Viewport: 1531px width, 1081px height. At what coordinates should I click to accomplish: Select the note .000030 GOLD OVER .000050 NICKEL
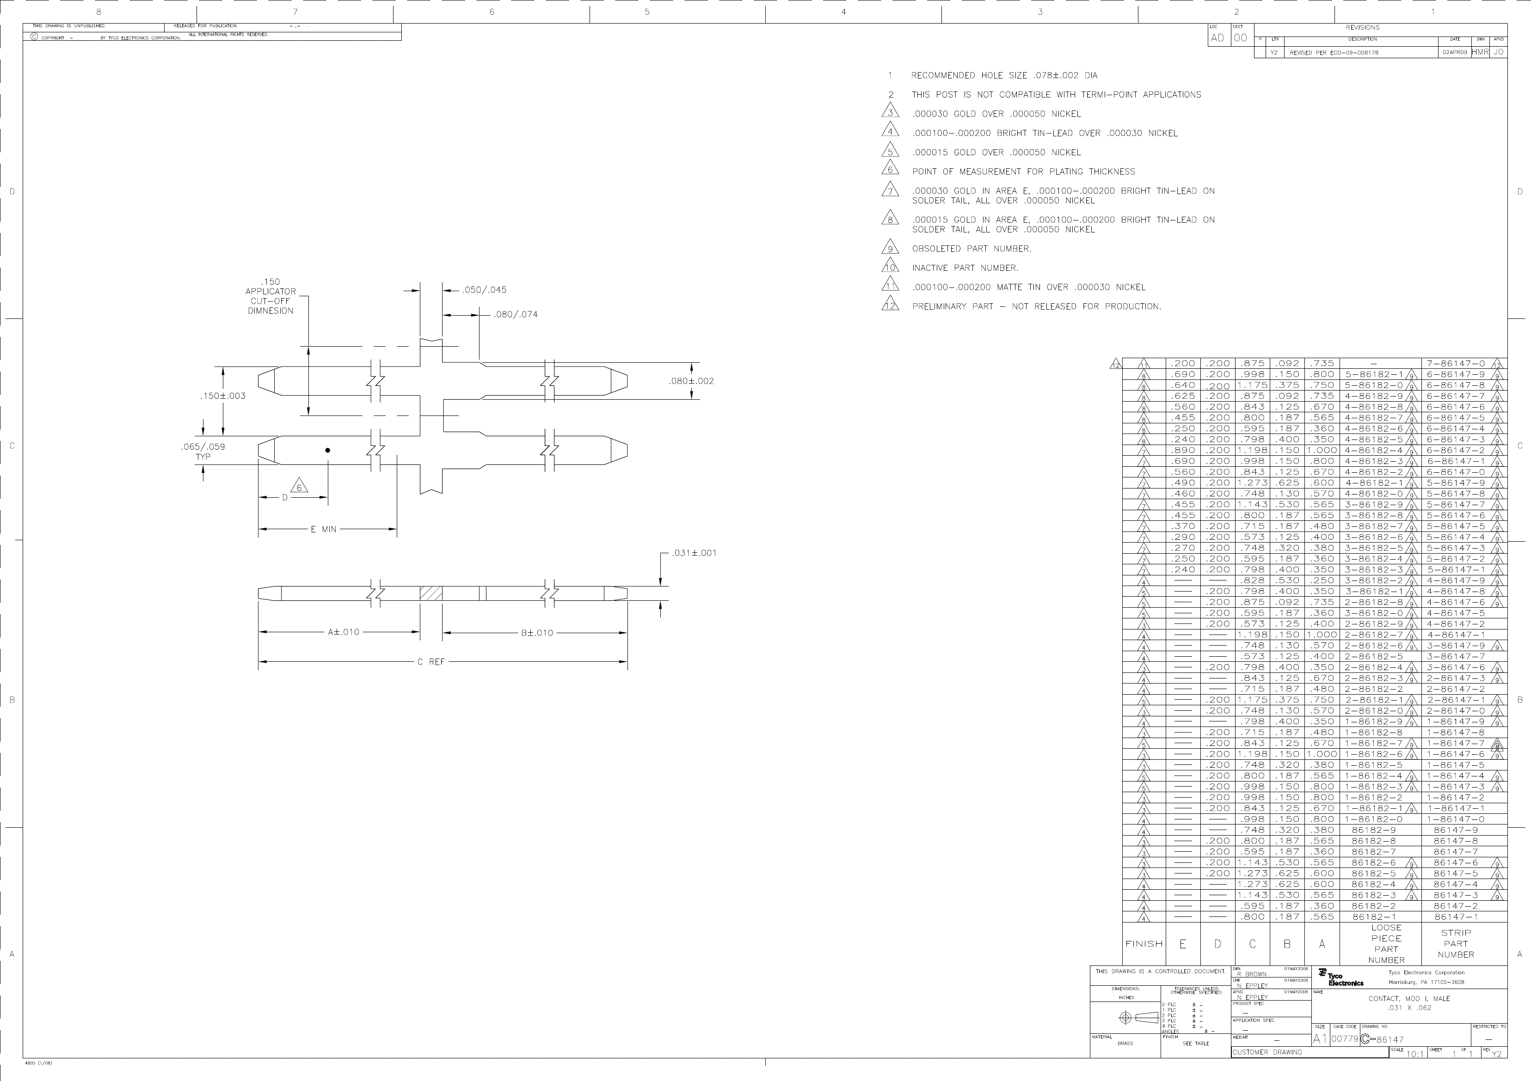(996, 114)
